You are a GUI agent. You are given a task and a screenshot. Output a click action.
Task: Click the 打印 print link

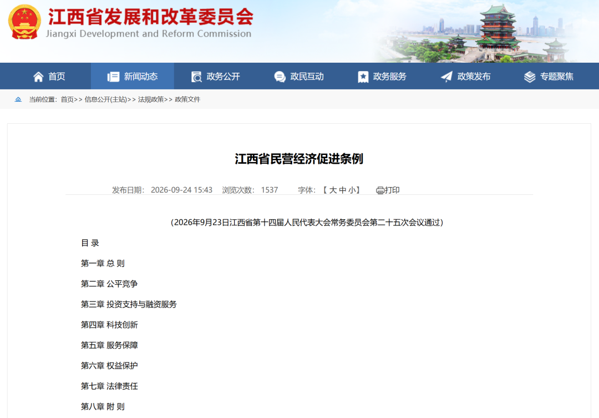click(x=392, y=190)
